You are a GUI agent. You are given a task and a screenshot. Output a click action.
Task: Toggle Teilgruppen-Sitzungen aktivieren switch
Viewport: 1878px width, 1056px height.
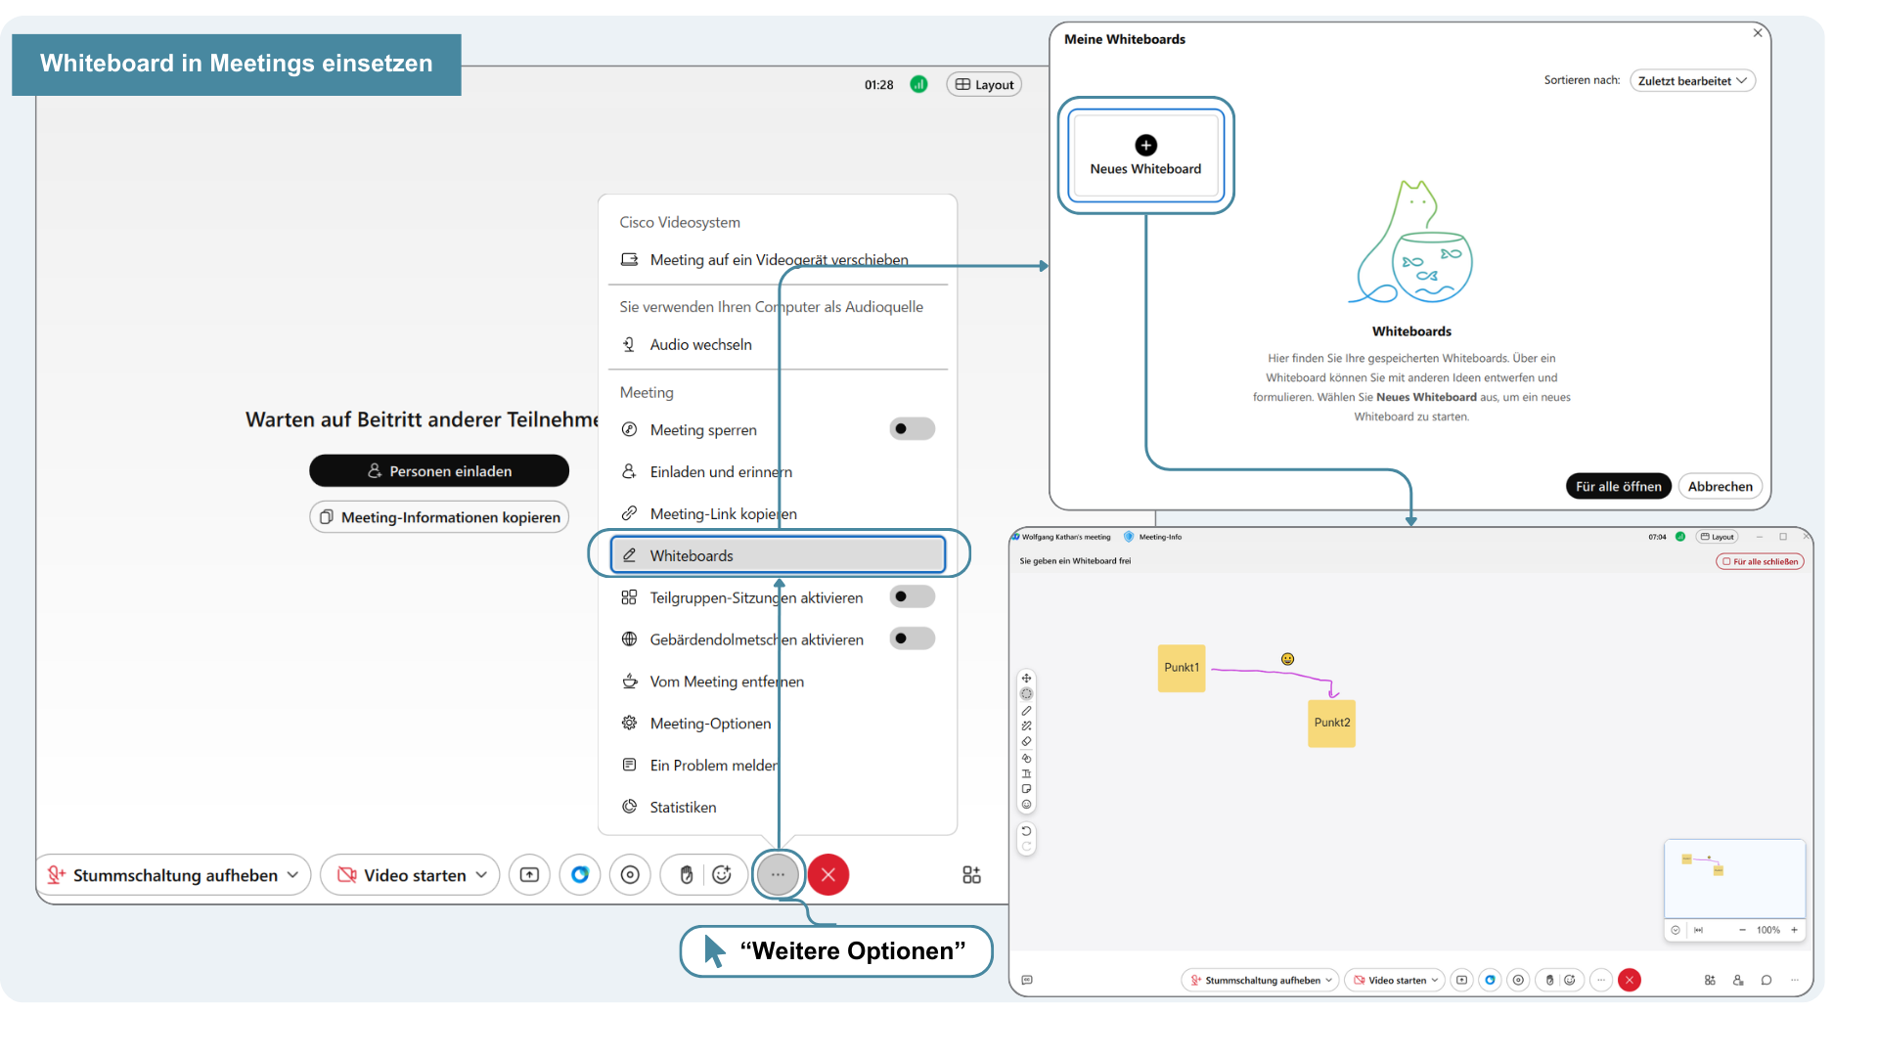tap(912, 596)
